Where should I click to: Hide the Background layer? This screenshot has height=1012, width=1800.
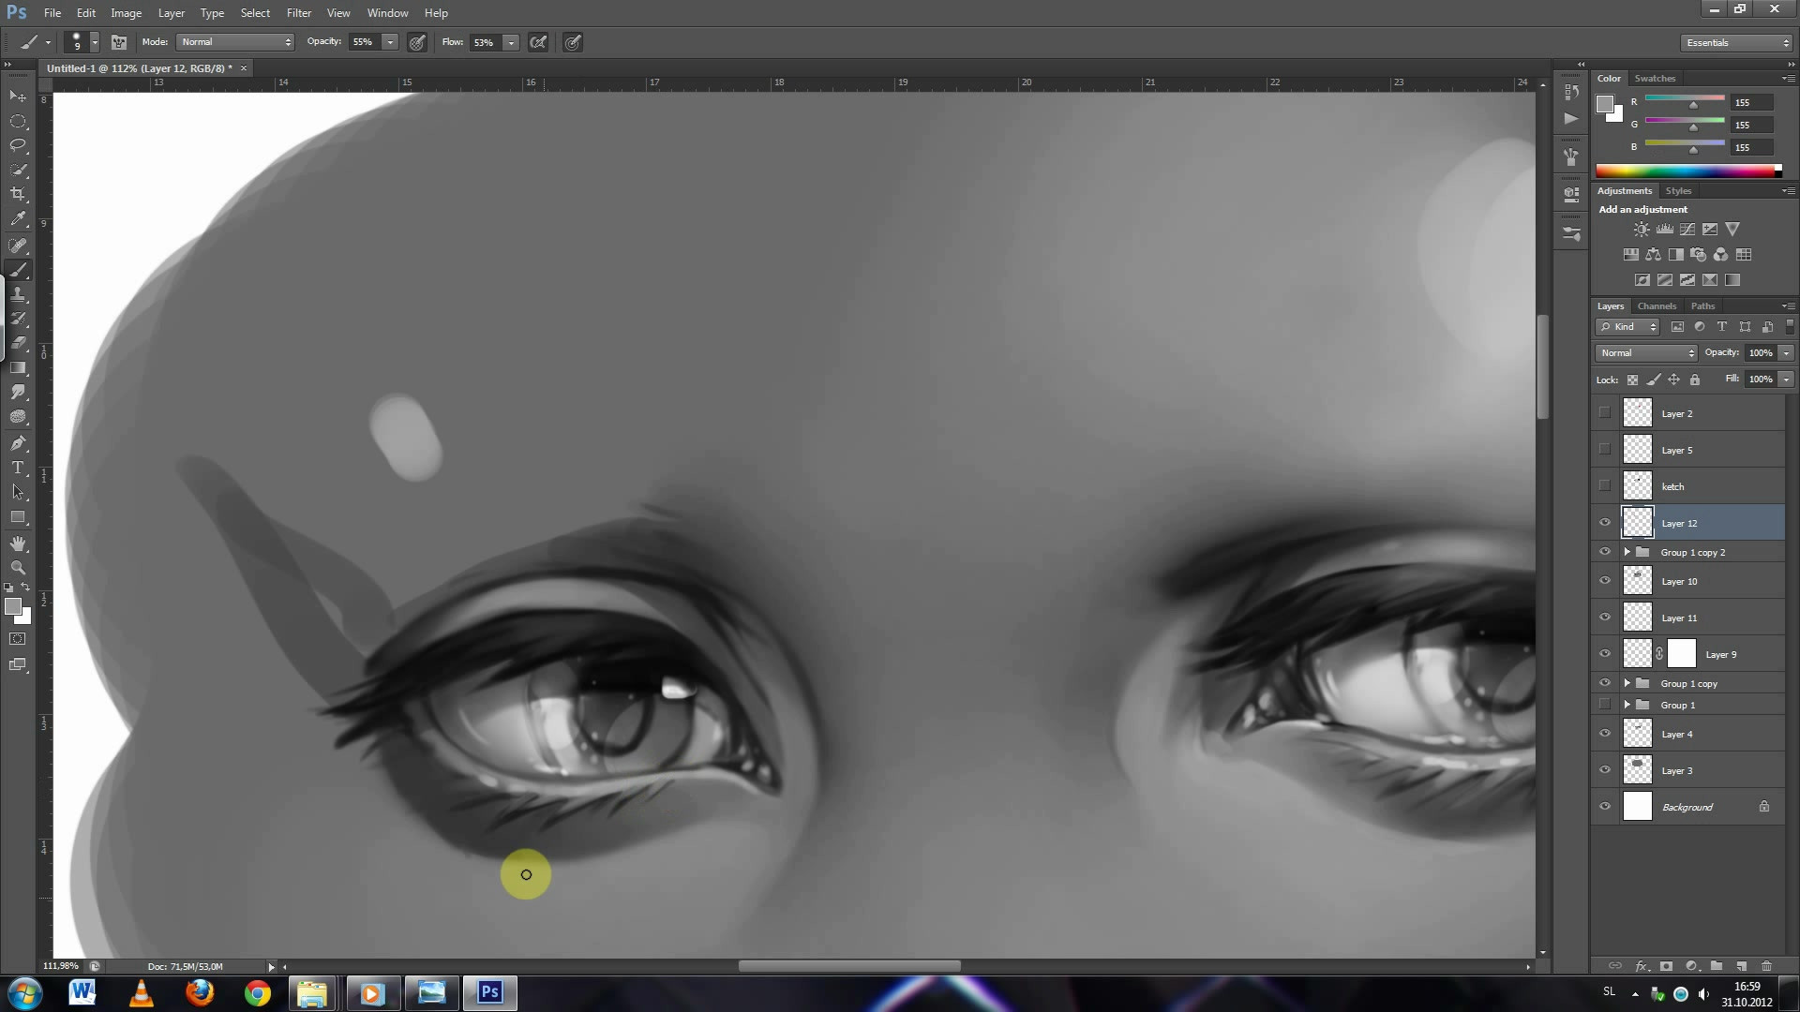(x=1605, y=806)
